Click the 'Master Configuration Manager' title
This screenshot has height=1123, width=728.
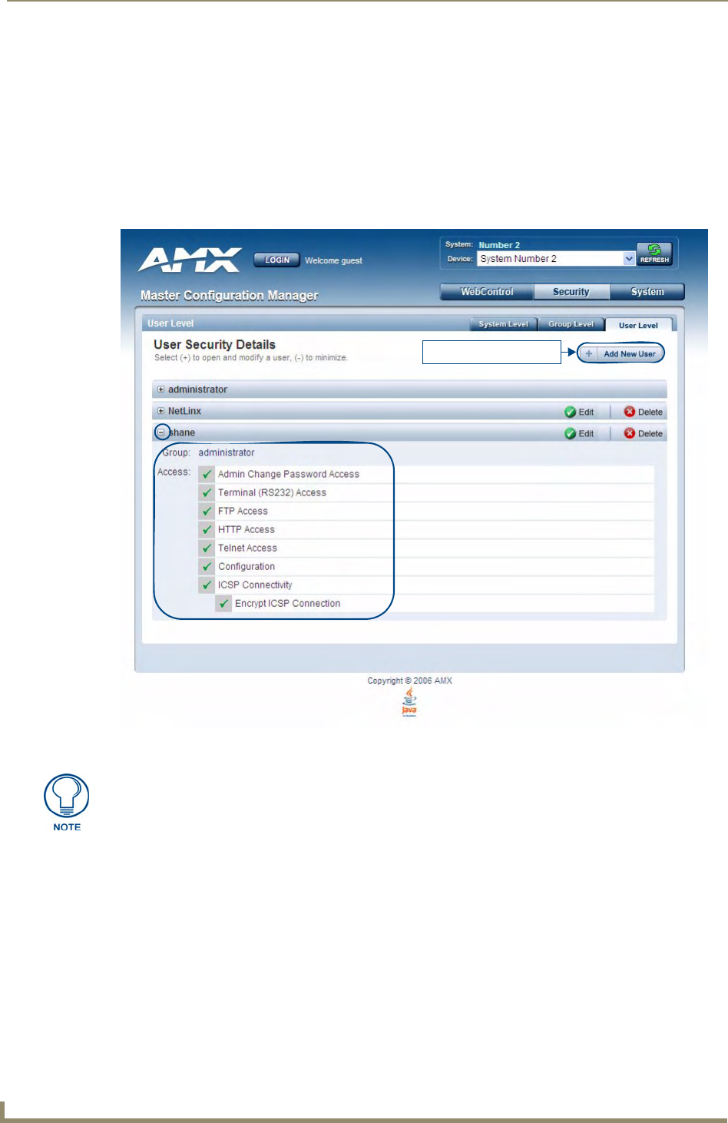(229, 295)
